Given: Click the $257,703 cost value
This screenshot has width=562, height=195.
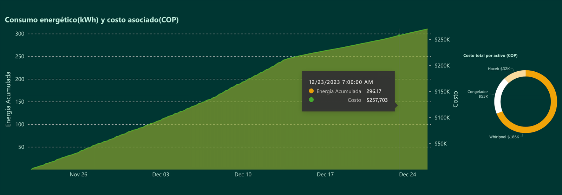Looking at the screenshot, I should point(377,100).
